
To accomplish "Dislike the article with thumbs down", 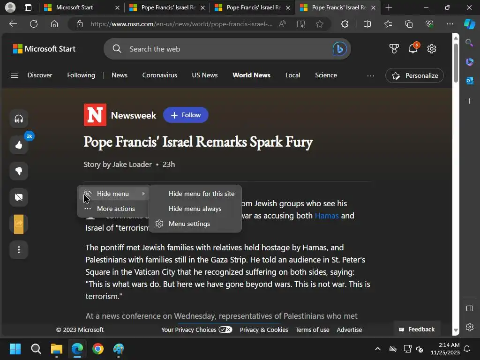I will click(x=19, y=171).
